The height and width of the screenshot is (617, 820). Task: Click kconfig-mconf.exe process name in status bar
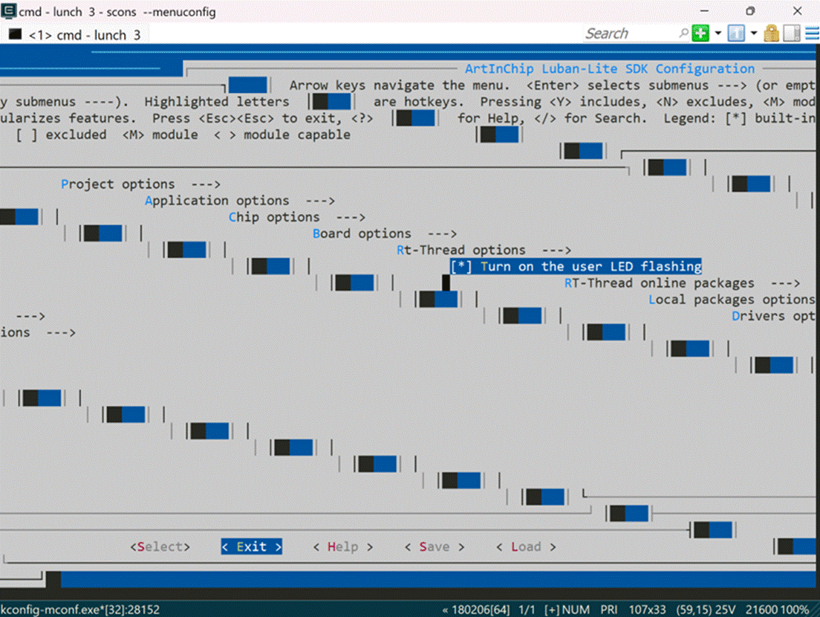[80, 610]
